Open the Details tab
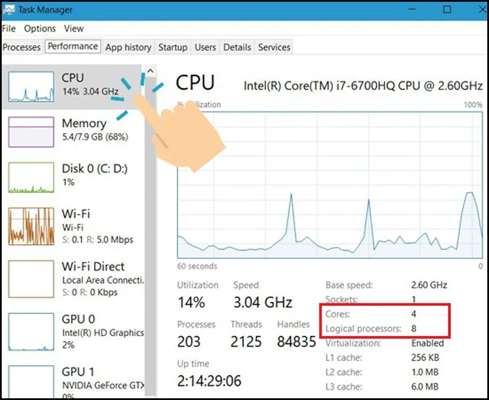 click(x=237, y=47)
